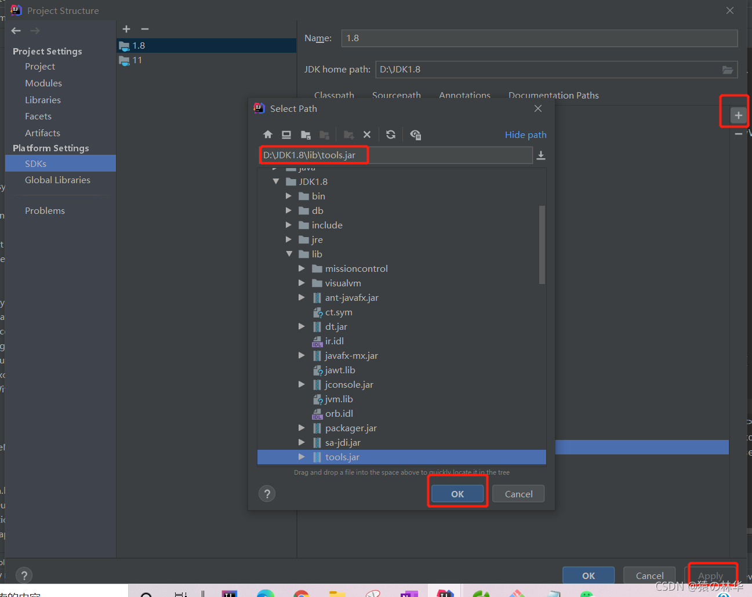
Task: Click the plus icon to add a new SDK
Action: 126,28
